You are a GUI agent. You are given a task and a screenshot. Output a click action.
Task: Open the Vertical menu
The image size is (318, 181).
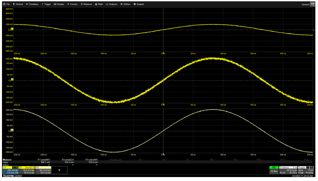click(x=18, y=4)
